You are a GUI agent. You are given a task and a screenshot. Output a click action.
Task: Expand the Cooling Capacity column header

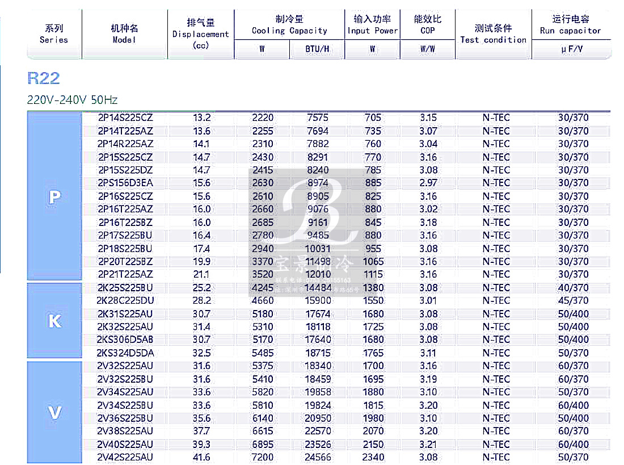[x=289, y=24]
